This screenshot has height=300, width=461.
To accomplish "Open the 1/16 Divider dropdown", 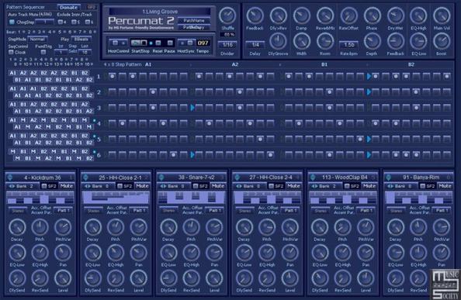I will 227,45.
